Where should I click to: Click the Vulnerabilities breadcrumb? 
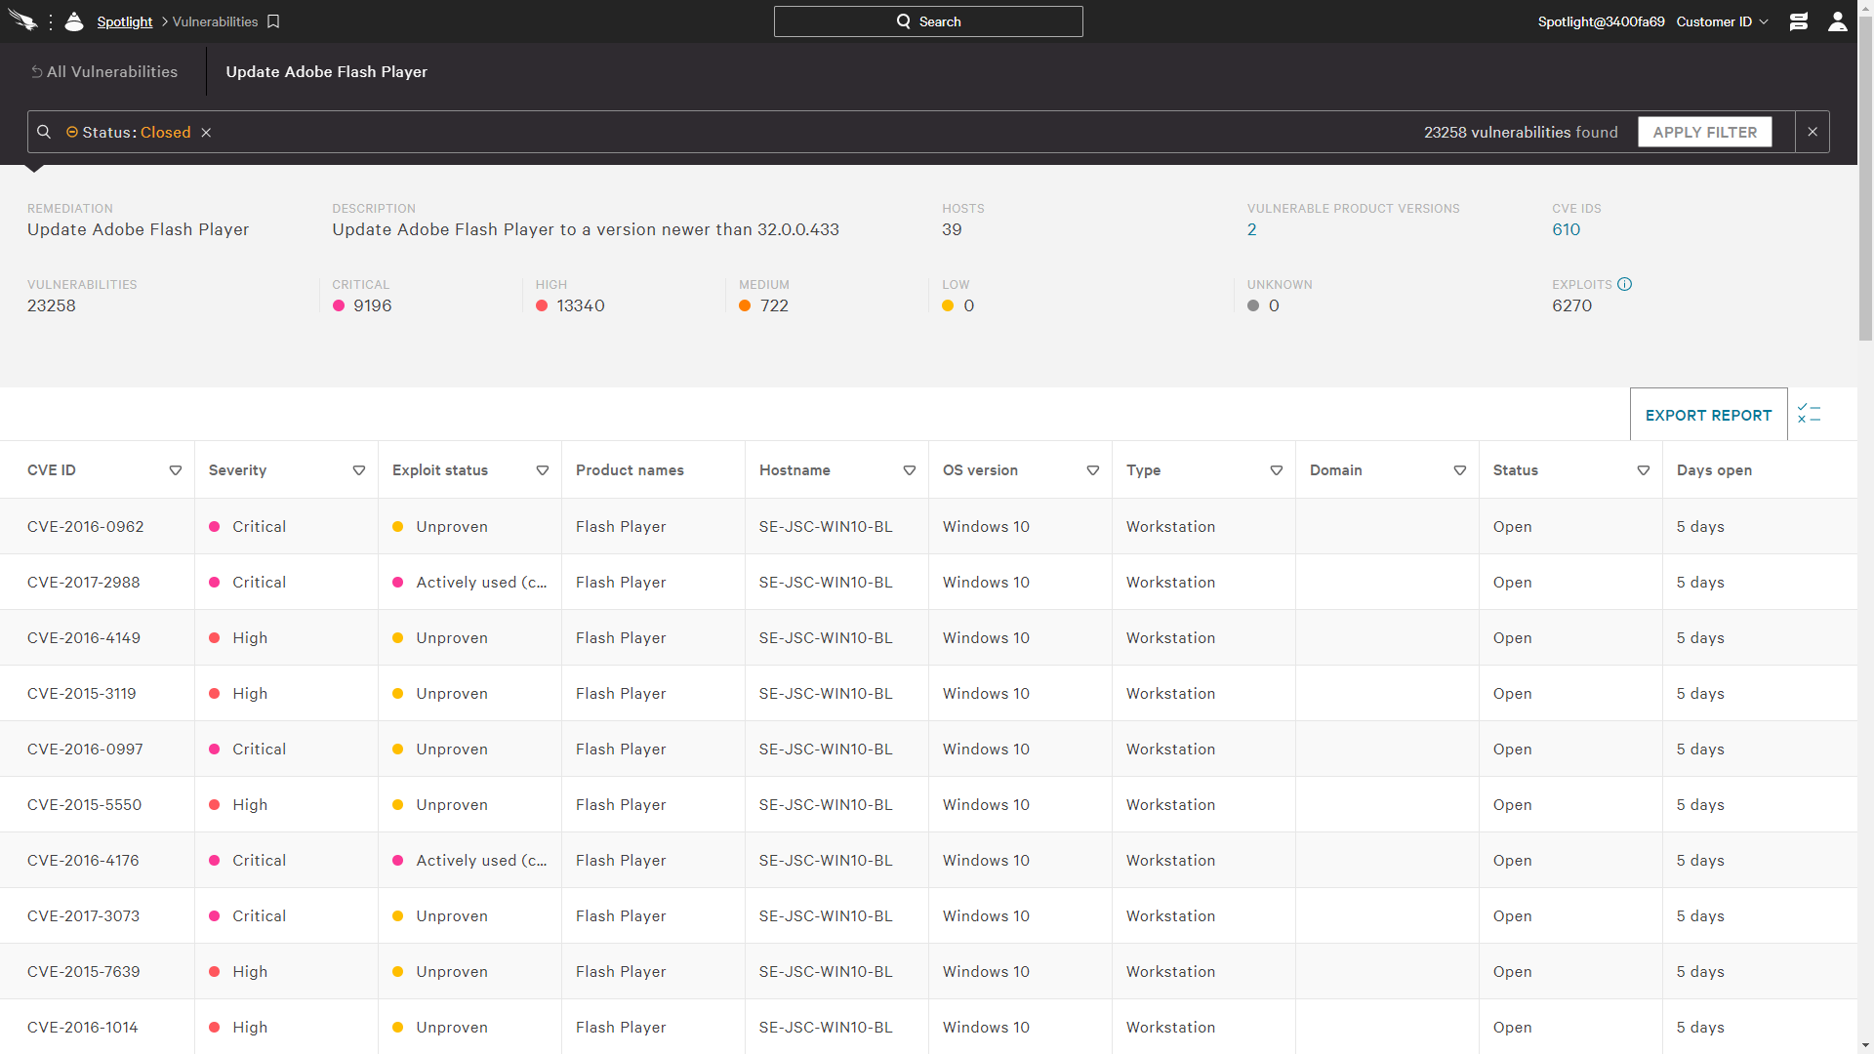(215, 21)
